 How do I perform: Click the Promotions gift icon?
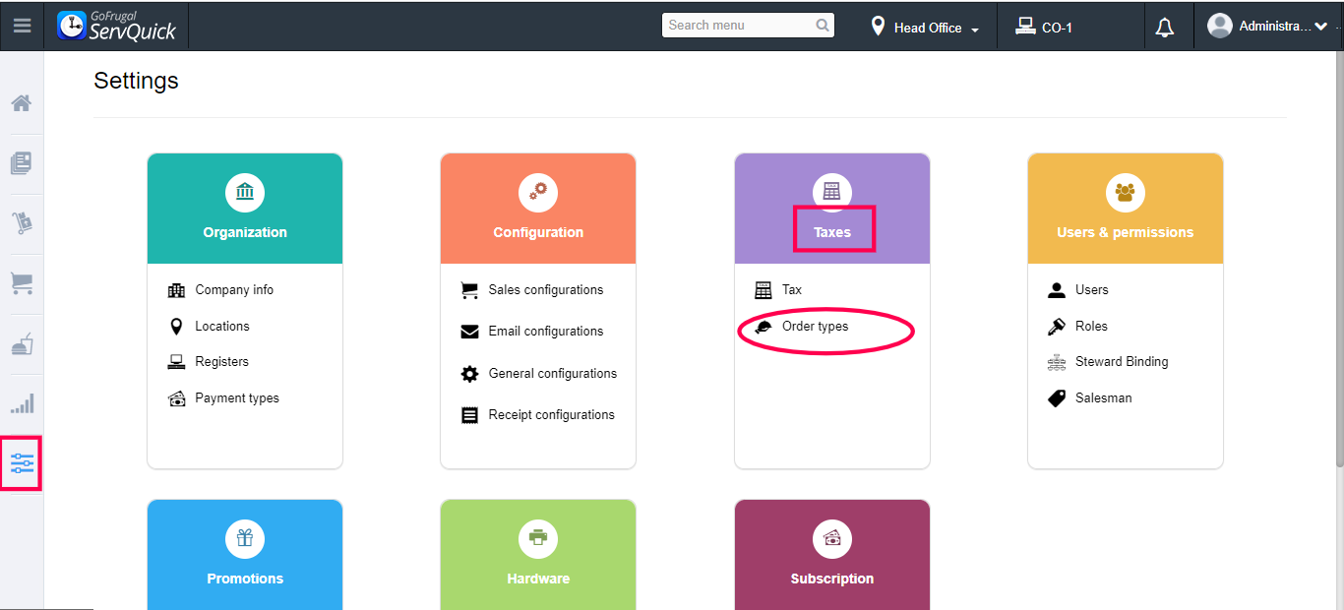pos(245,538)
